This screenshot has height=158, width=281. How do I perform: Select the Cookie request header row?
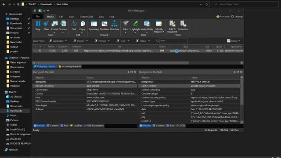point(85,93)
